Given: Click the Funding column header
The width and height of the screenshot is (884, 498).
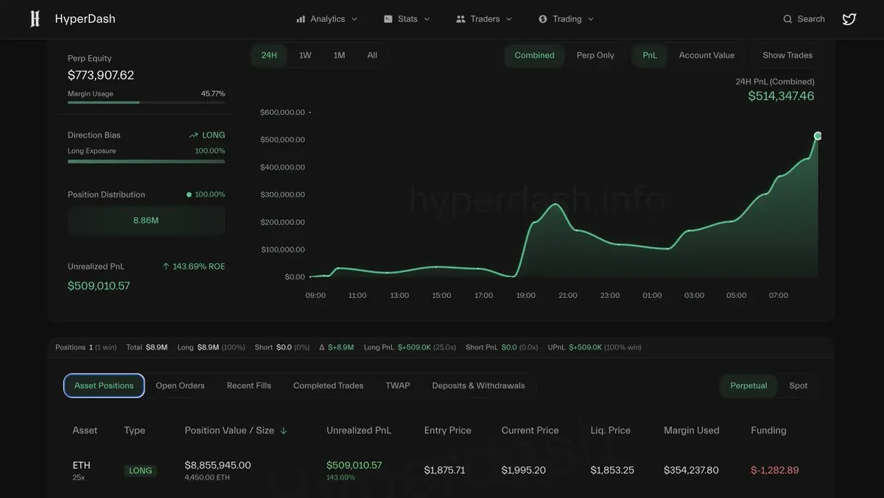Looking at the screenshot, I should (x=768, y=430).
